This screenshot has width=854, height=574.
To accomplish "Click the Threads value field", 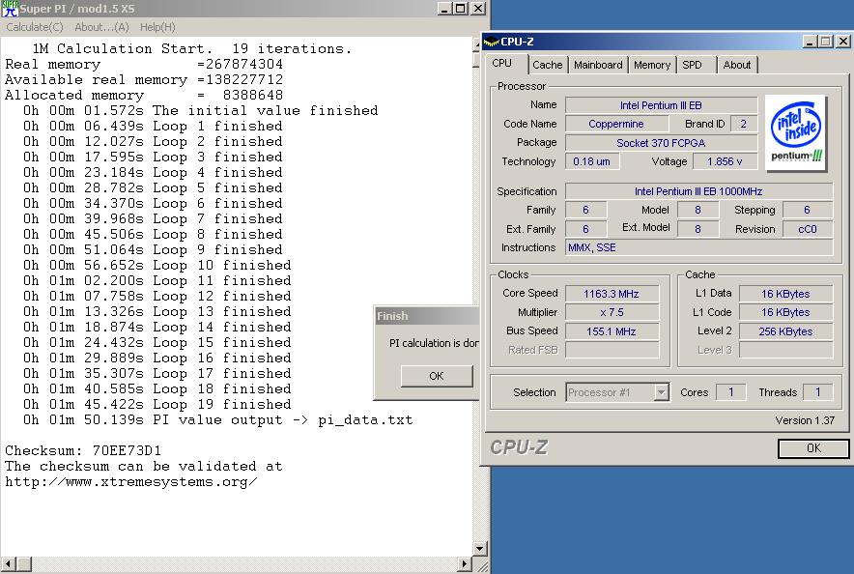I will (817, 392).
